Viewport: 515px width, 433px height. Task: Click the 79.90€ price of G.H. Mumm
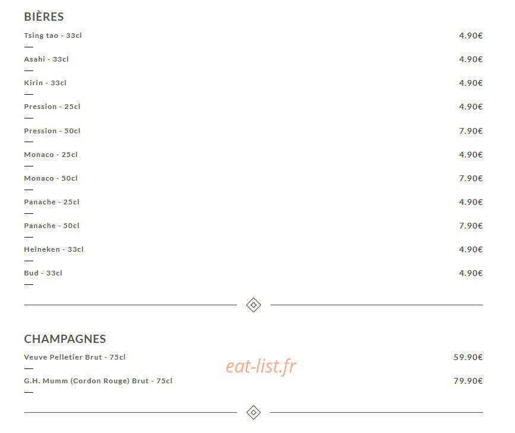(468, 381)
